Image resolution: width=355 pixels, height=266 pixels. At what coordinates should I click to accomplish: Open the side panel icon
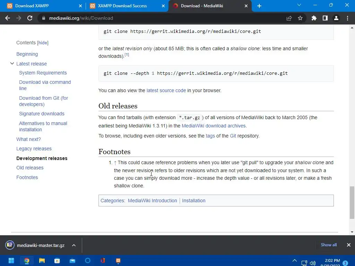coord(325,18)
